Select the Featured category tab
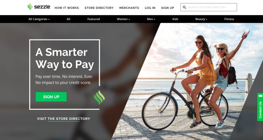 [93, 19]
